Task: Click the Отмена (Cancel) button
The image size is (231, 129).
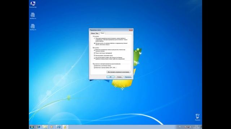Action: [119, 77]
